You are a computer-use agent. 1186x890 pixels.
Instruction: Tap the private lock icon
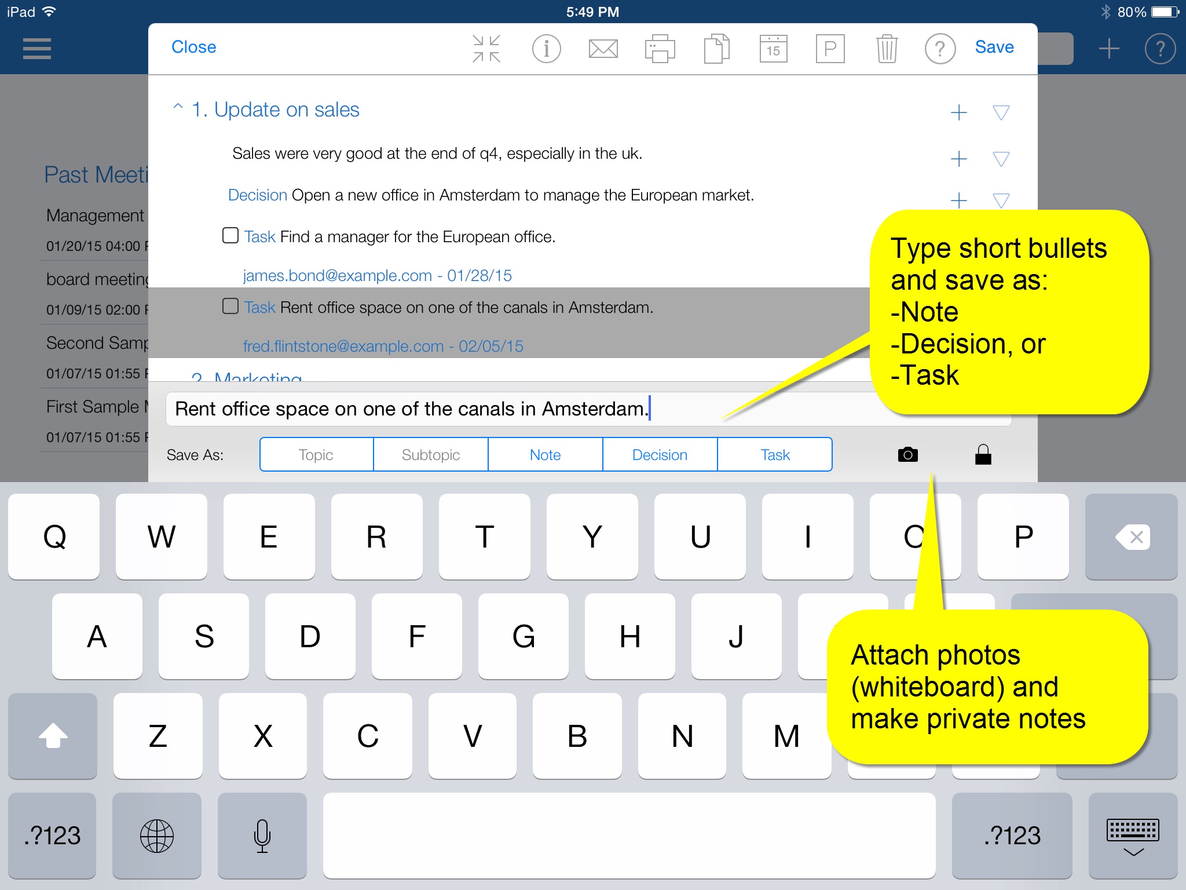[983, 456]
